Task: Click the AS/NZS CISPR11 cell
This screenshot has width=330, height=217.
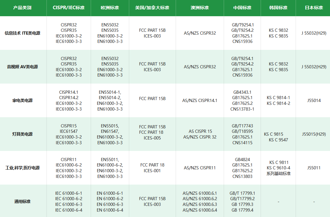Action: (x=200, y=168)
